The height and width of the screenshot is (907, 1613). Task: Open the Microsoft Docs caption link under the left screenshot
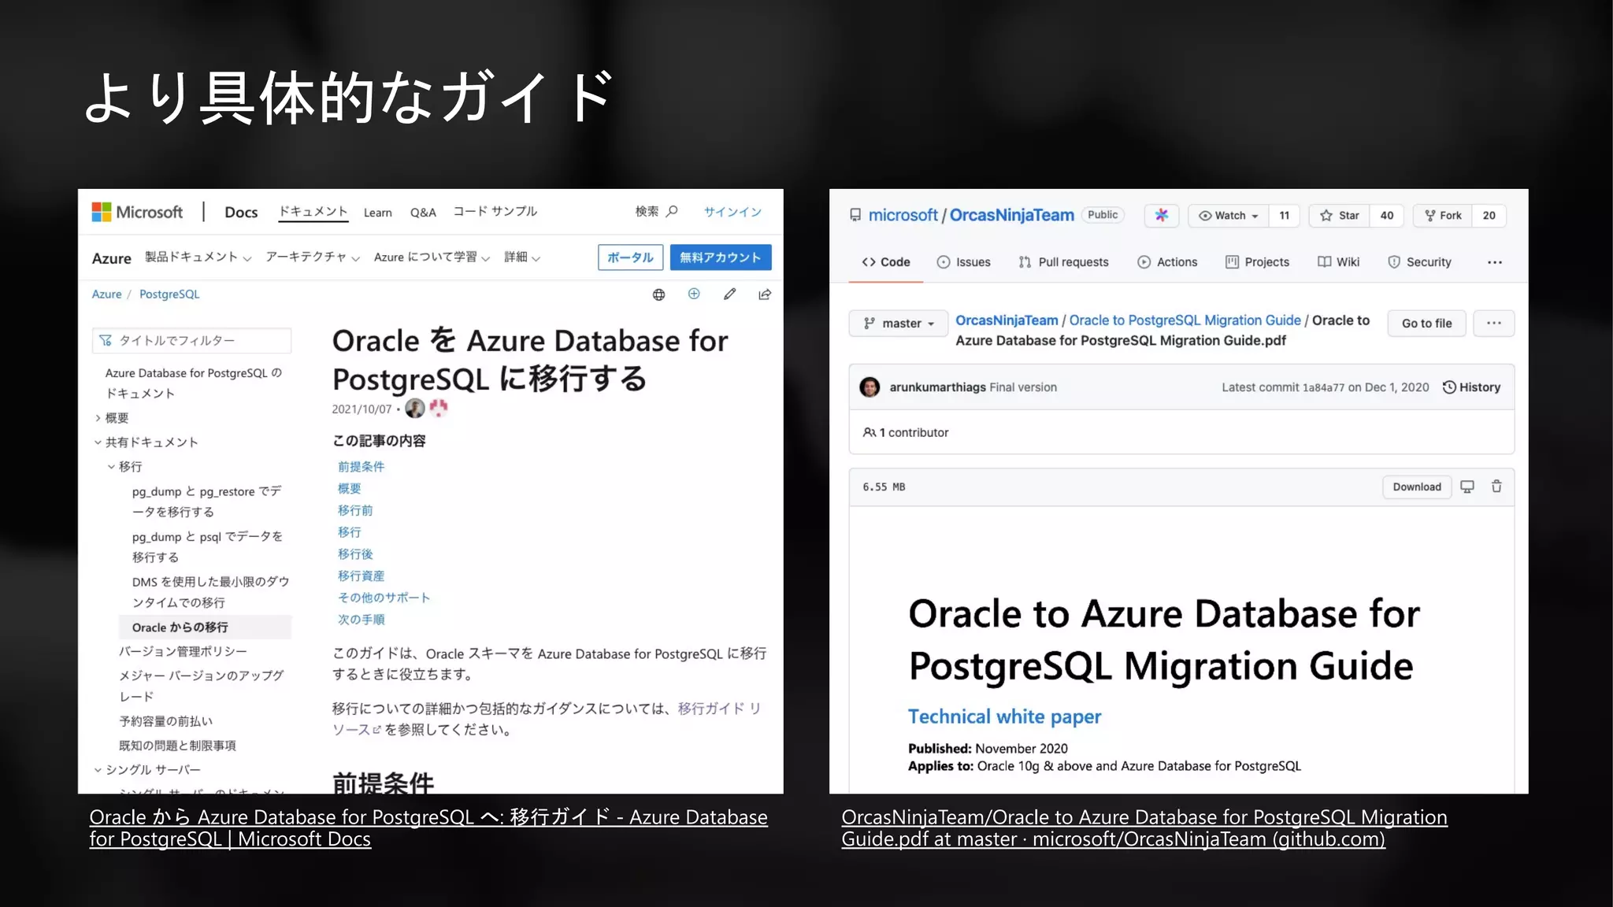(x=428, y=828)
